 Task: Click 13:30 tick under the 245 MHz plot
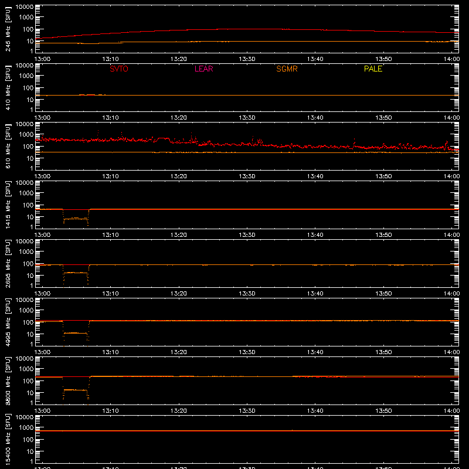point(247,59)
